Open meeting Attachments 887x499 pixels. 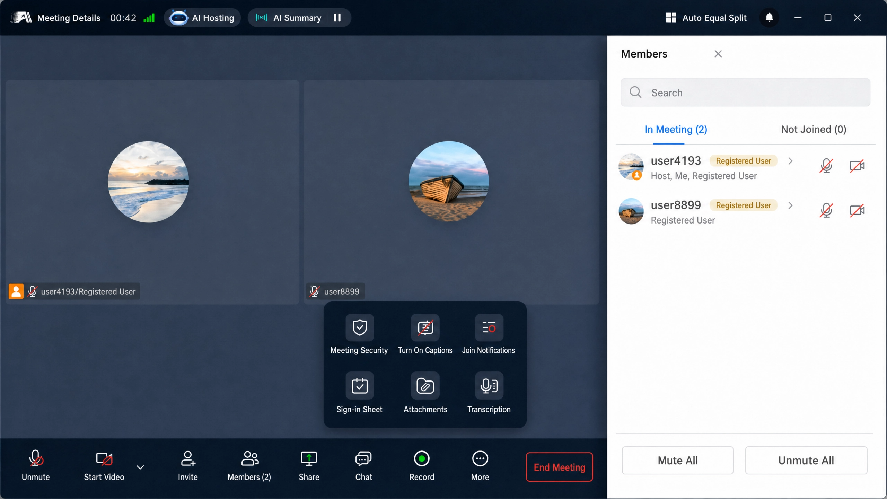pos(425,393)
